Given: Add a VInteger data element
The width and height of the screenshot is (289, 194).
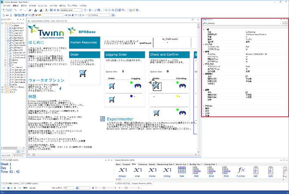Looking at the screenshot, I should coord(123,170).
